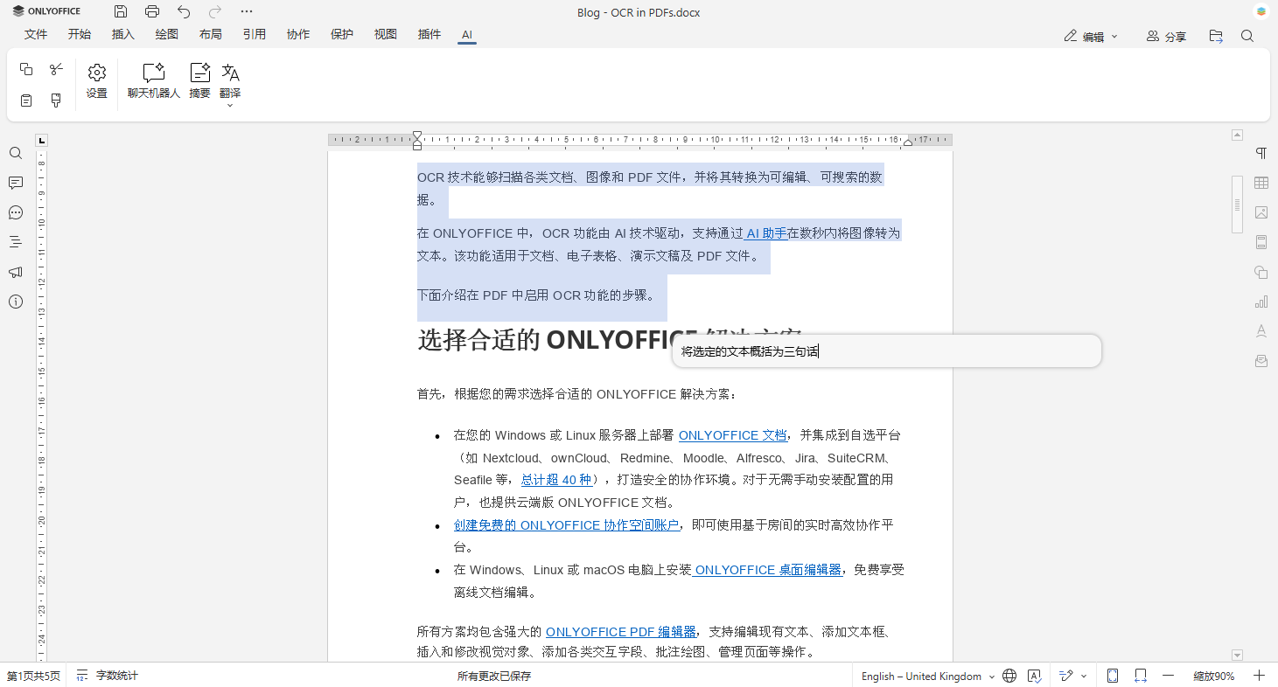Click the Feedback megaphone icon in left sidebar
1278x687 pixels.
(16, 272)
